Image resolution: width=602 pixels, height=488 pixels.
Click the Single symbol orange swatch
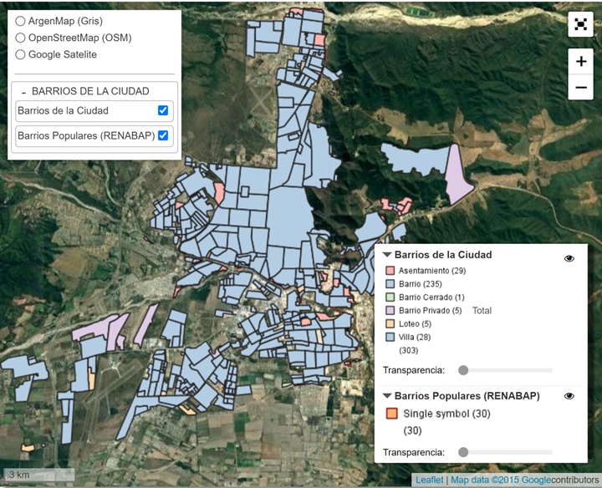[x=391, y=414]
